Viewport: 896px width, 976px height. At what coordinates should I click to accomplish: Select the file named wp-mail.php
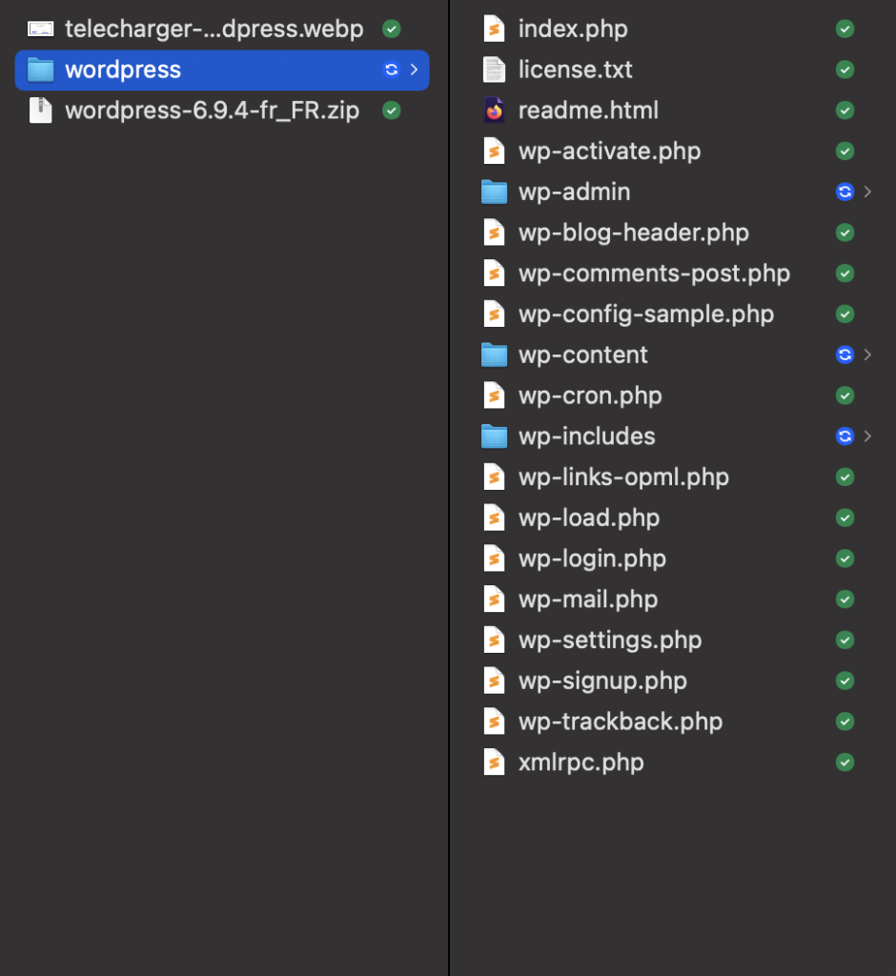click(588, 600)
